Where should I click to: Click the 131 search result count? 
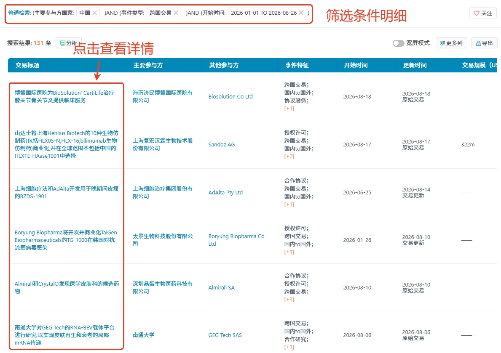[38, 43]
